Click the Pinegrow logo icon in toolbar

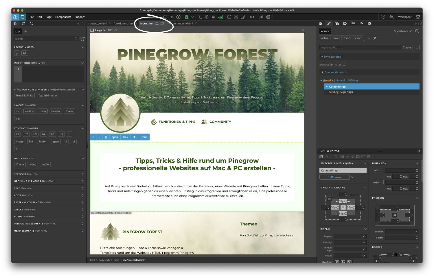[15, 17]
